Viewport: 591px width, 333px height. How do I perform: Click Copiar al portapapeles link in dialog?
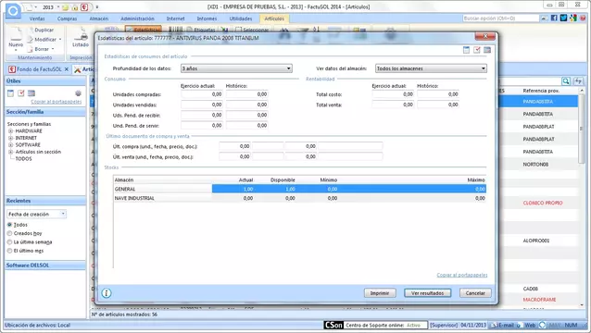(461, 275)
